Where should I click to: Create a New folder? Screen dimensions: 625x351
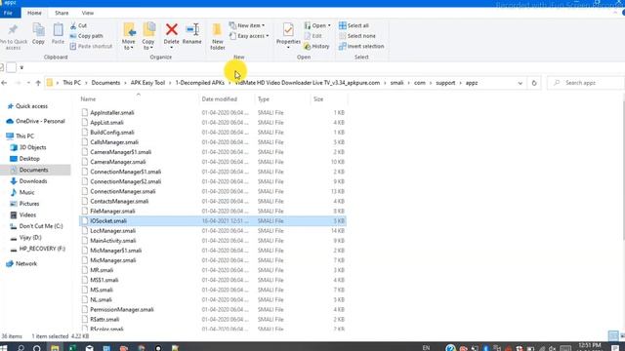(x=217, y=37)
